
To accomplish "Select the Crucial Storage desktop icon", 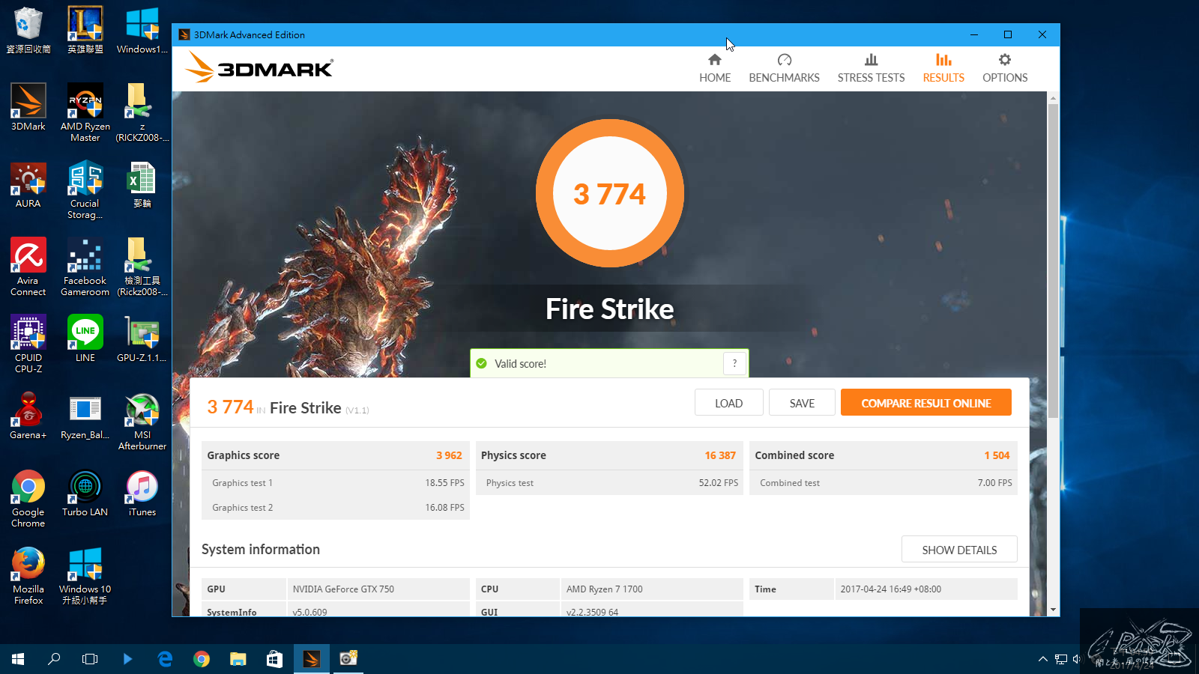I will coord(85,189).
